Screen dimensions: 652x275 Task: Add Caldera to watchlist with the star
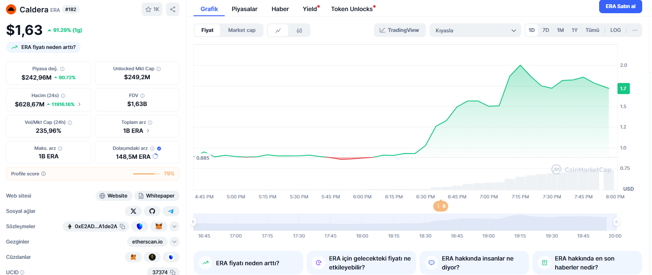point(152,9)
